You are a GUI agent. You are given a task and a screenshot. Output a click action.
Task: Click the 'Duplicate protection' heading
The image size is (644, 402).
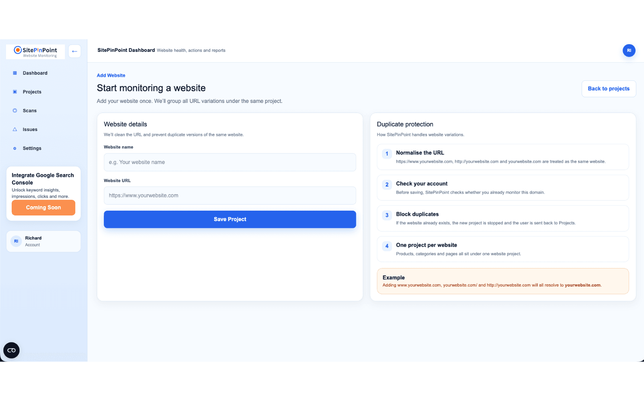tap(405, 125)
